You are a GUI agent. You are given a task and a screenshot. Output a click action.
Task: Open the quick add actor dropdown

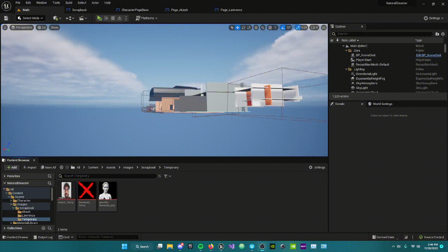point(57,18)
